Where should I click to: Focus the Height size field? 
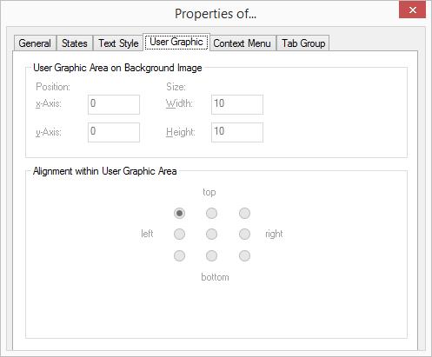(237, 132)
